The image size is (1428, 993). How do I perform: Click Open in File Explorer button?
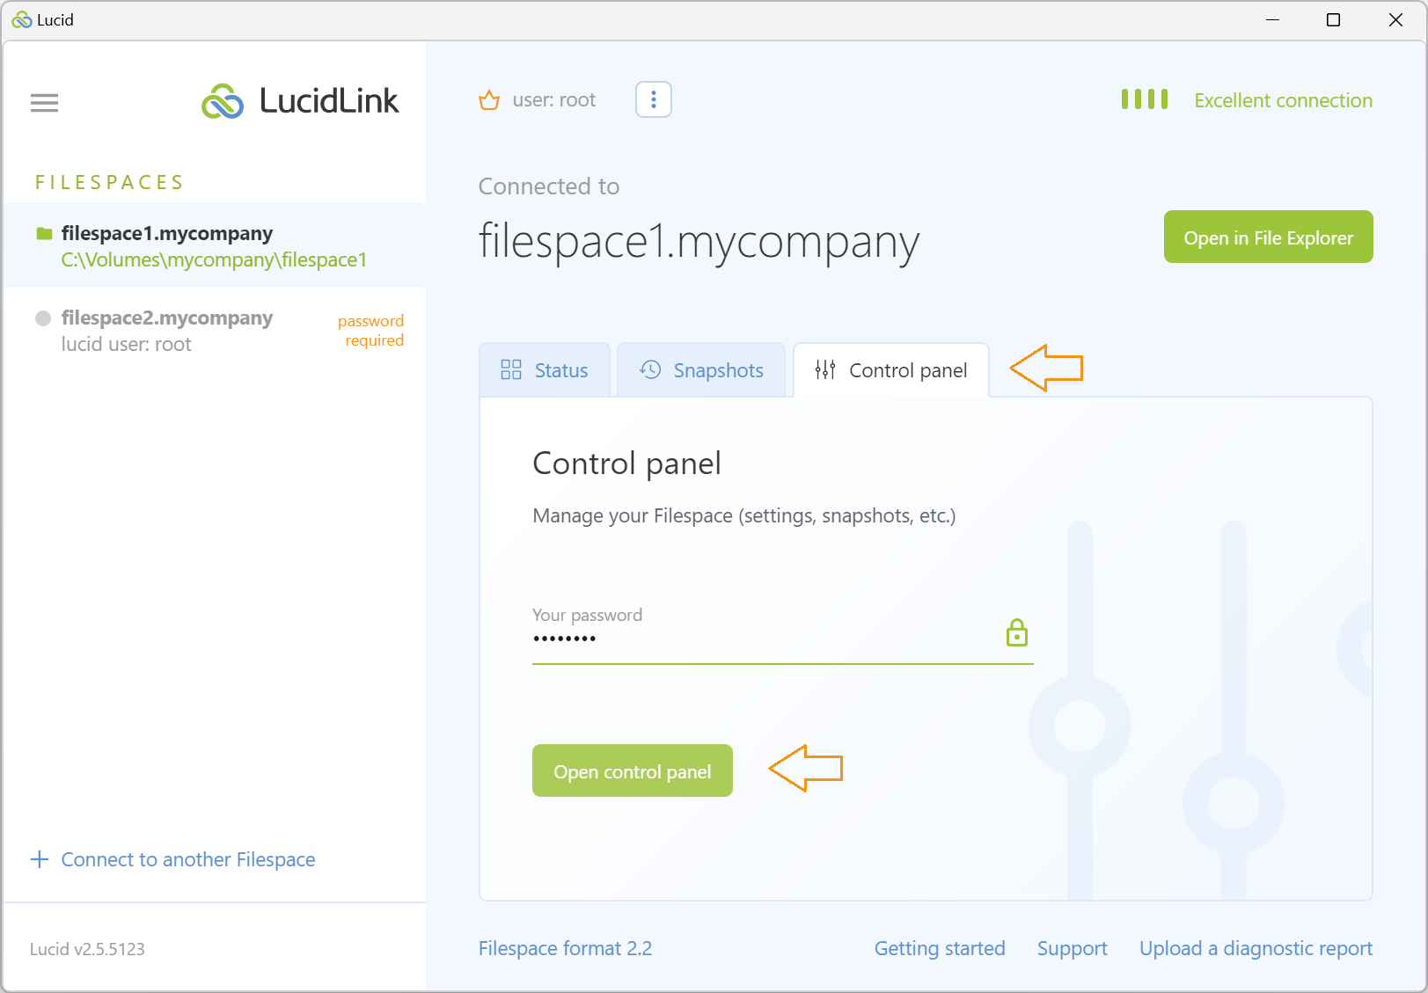point(1268,237)
